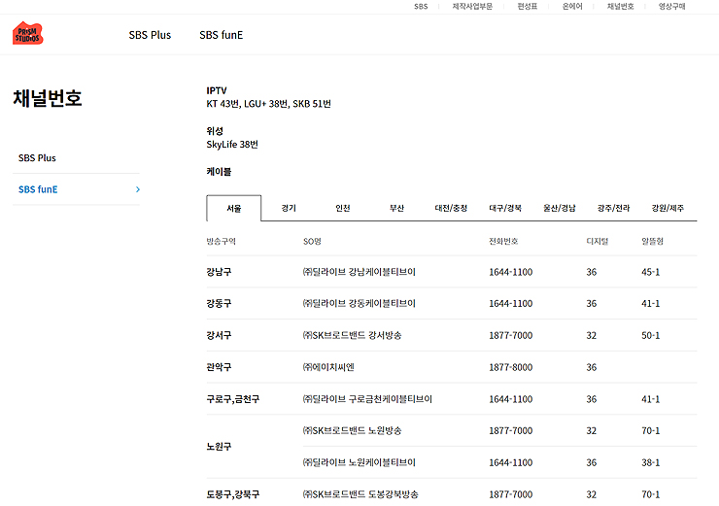Click '㈜딜라이브 강남케이블티브이' cell
Screen dimensions: 719x506
point(359,272)
